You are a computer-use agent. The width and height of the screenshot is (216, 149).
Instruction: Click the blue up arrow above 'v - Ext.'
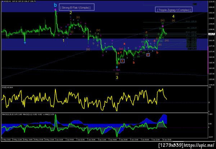point(117,67)
